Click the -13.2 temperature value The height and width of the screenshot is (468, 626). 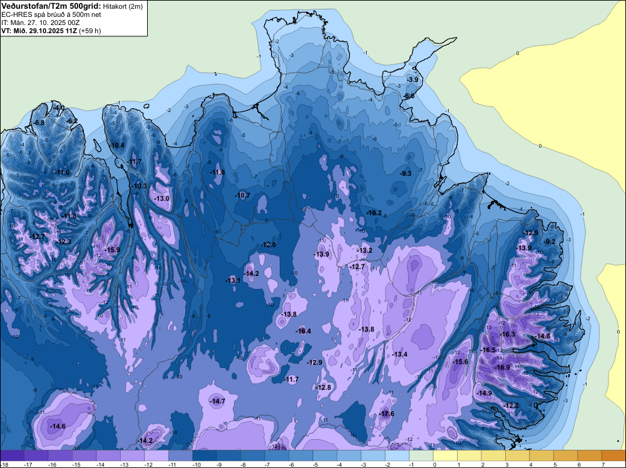tap(364, 250)
